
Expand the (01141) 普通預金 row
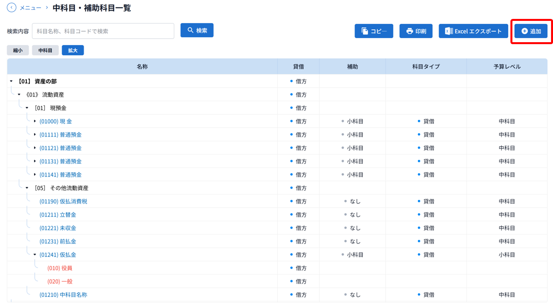coord(35,175)
